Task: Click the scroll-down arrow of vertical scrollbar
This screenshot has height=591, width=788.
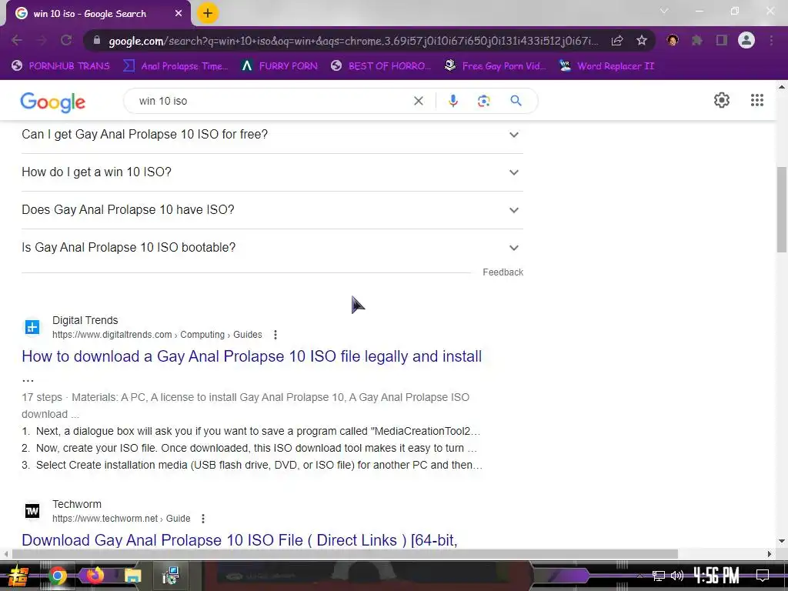Action: coord(782,541)
